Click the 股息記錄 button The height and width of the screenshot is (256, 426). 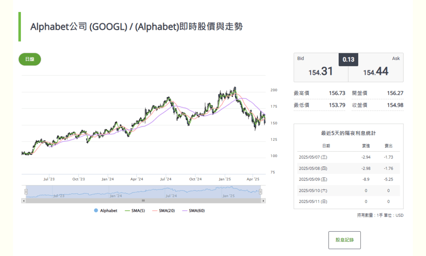point(344,240)
